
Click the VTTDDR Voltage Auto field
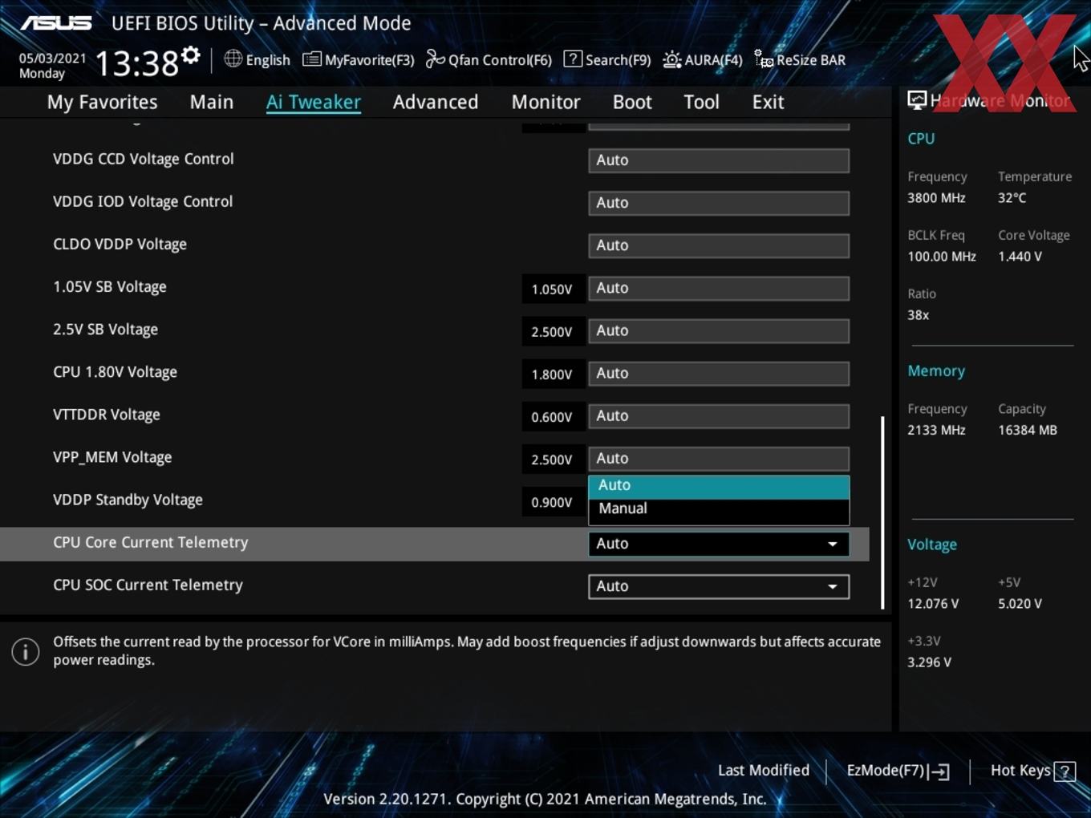click(x=719, y=415)
